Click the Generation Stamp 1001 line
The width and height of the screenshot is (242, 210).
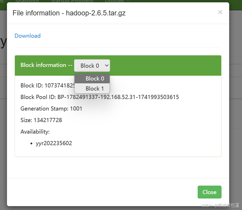click(x=51, y=109)
